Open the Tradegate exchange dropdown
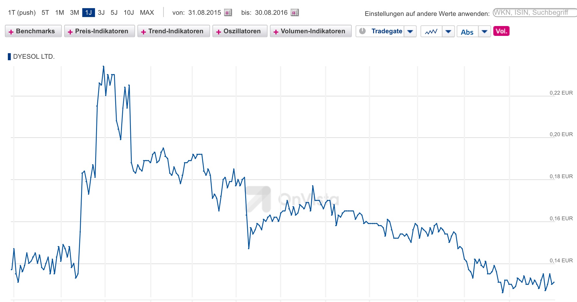Image resolution: width=577 pixels, height=302 pixels. coord(410,31)
